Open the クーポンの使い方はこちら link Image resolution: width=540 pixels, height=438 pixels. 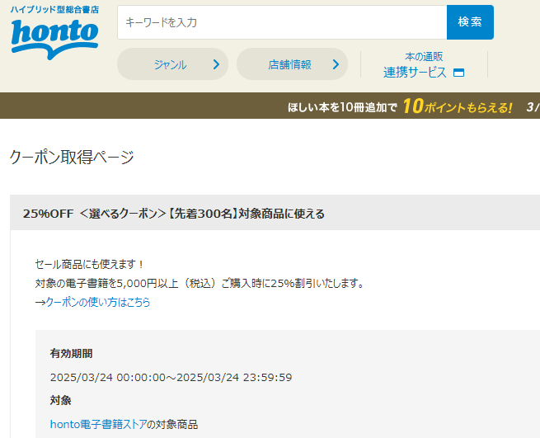pos(98,302)
